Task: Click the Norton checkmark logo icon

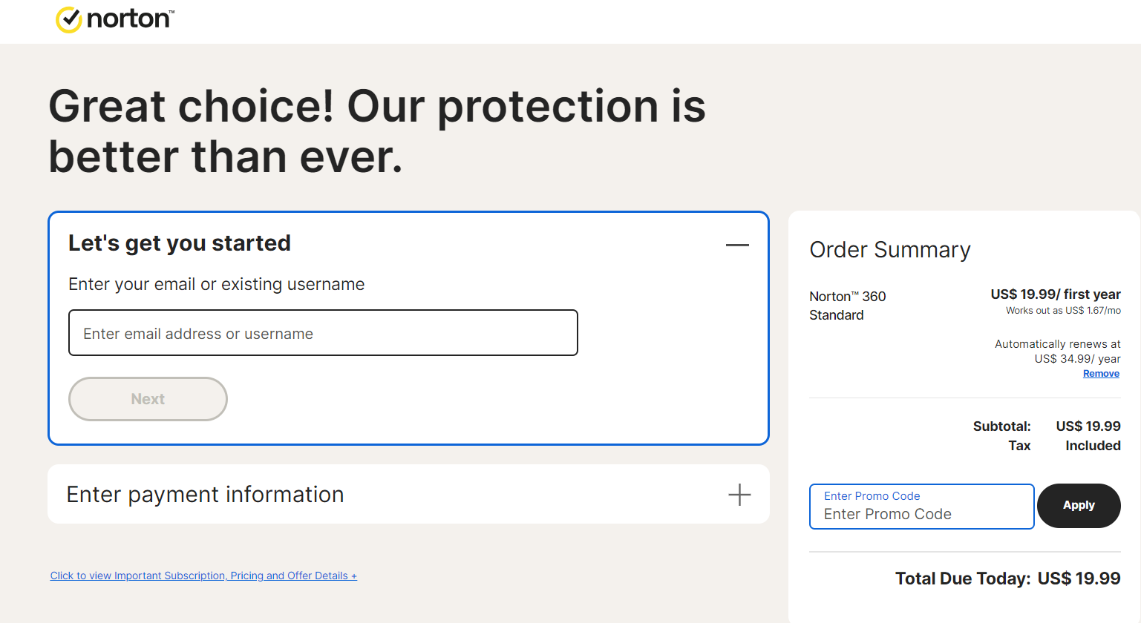Action: coord(68,19)
